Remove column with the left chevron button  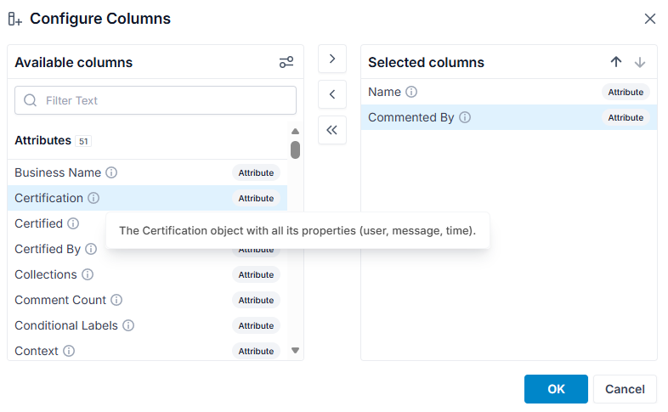[x=332, y=94]
